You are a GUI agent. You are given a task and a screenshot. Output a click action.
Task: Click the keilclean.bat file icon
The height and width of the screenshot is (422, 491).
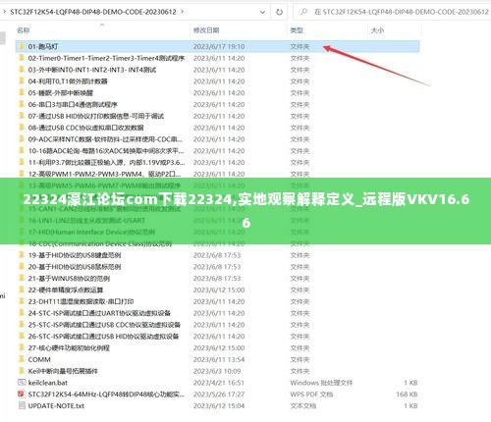pyautogui.click(x=22, y=383)
